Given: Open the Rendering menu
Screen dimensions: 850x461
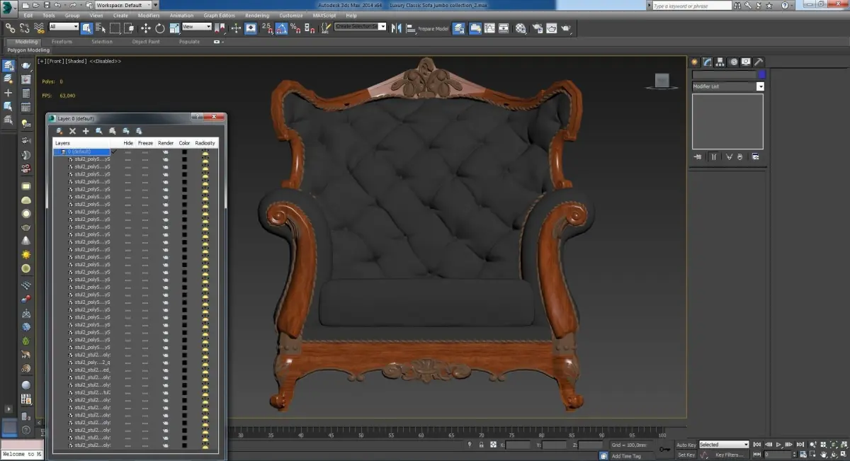Looking at the screenshot, I should (x=256, y=15).
